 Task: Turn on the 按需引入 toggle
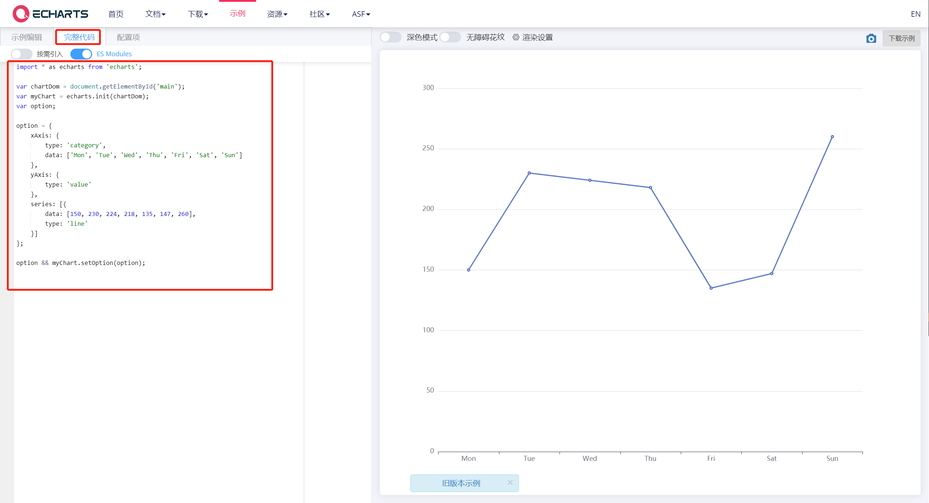[x=21, y=54]
